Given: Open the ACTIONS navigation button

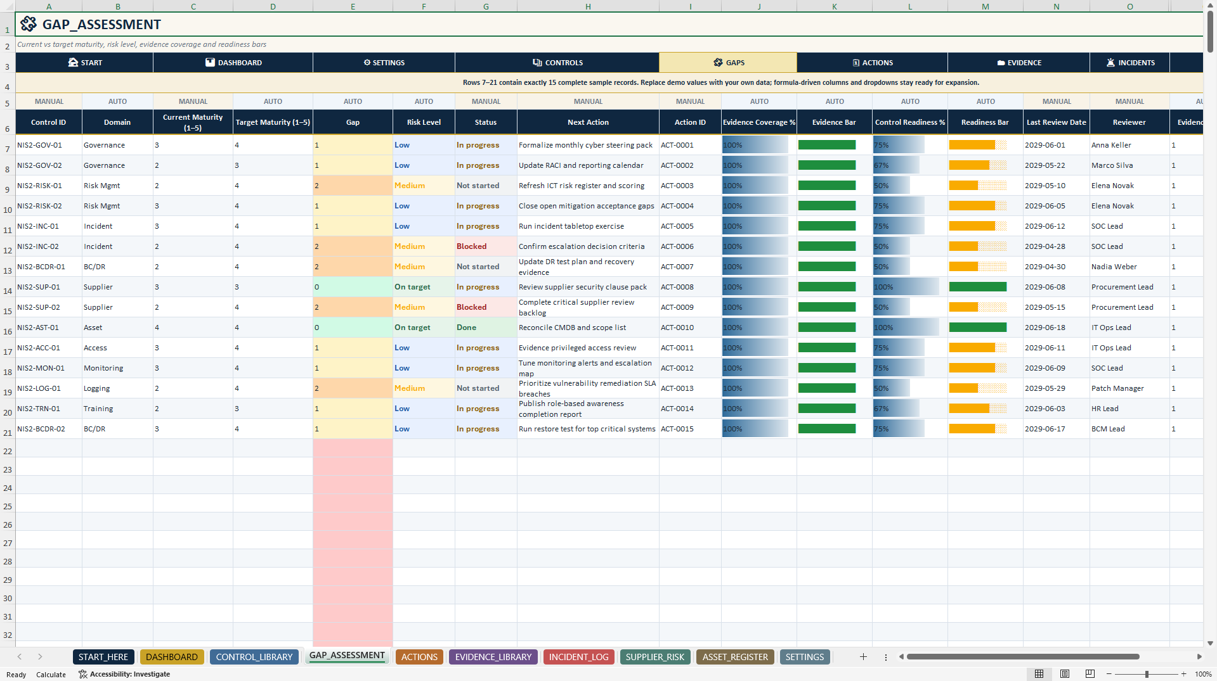Looking at the screenshot, I should click(x=872, y=63).
